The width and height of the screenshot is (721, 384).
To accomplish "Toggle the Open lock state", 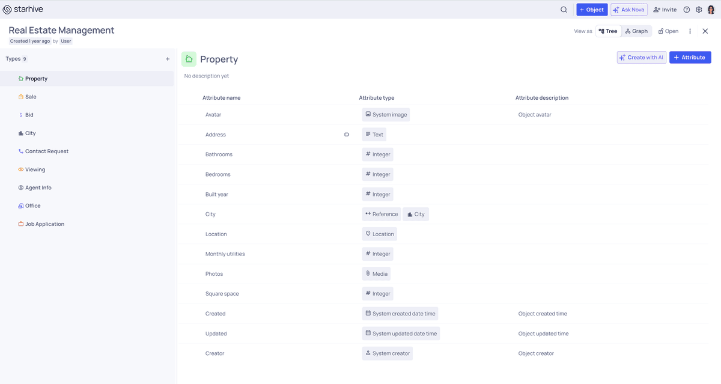I will point(668,31).
